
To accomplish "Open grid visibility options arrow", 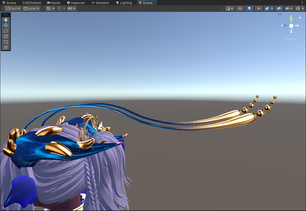I will [53, 8].
